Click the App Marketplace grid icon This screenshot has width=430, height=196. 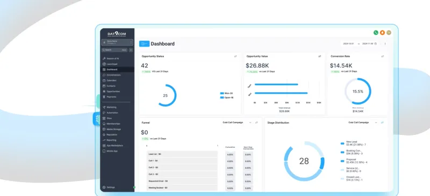point(104,146)
